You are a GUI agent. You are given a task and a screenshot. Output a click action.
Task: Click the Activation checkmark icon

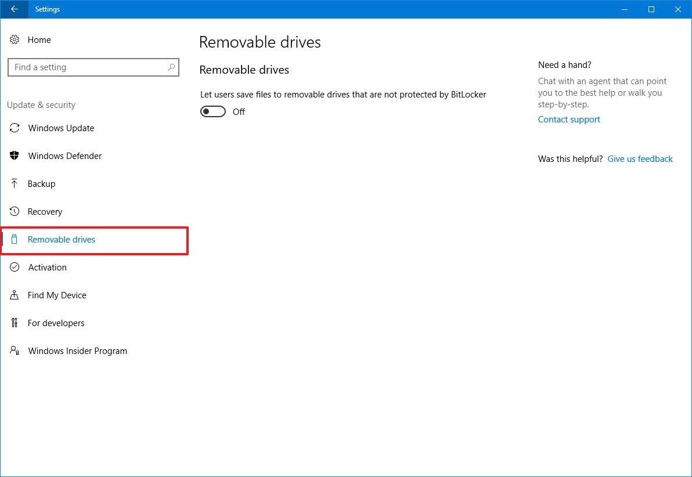[x=15, y=267]
